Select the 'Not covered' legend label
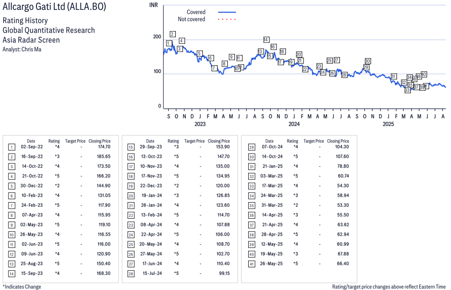Screen dimensions: 451x290 [x=191, y=19]
